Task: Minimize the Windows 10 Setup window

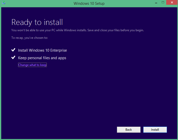Action: 156,3
